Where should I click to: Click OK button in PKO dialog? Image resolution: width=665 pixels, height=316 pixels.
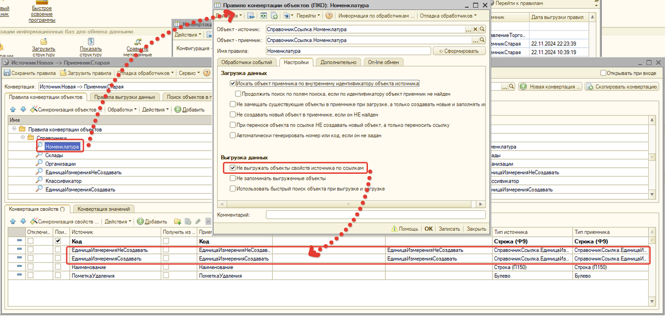[428, 229]
